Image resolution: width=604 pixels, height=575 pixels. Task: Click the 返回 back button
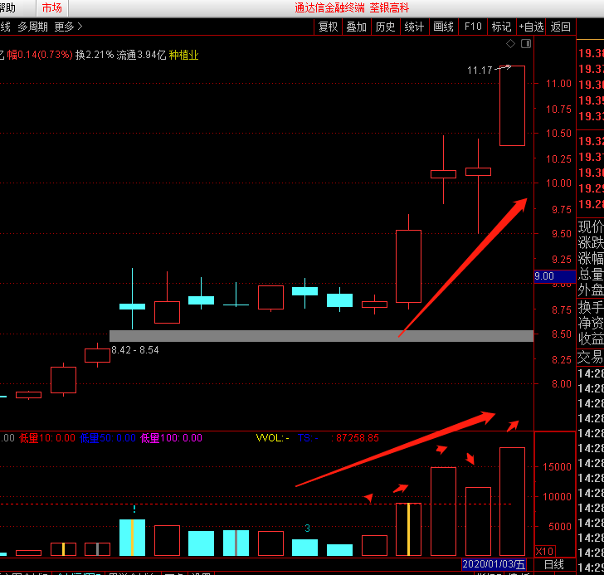[561, 27]
